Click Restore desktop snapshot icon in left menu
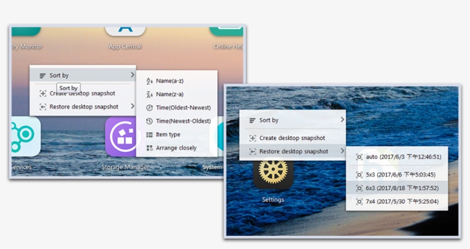Image resolution: width=470 pixels, height=249 pixels. 43,107
